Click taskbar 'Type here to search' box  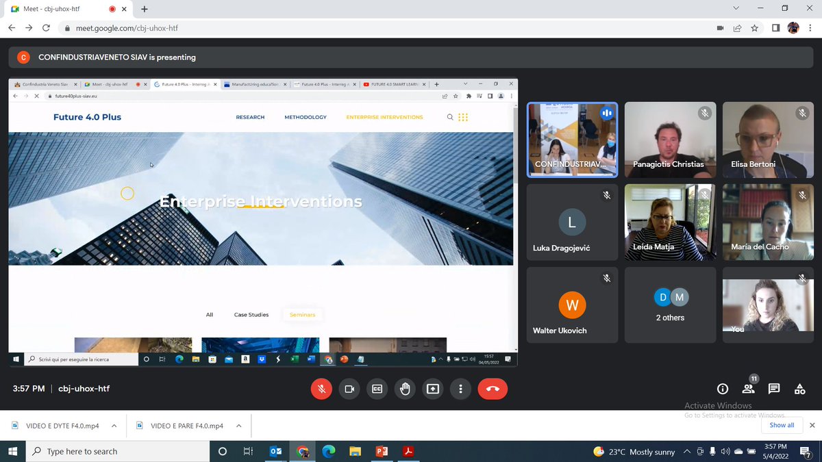[118, 451]
